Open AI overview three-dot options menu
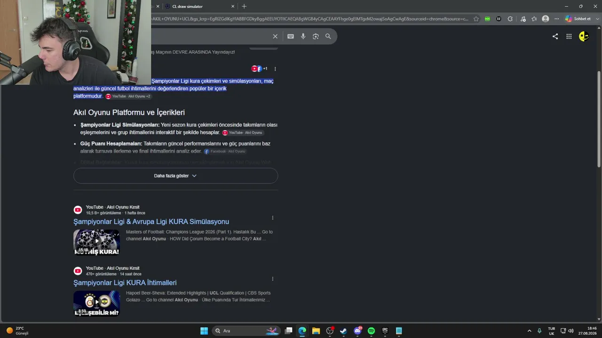602x338 pixels. click(x=275, y=69)
